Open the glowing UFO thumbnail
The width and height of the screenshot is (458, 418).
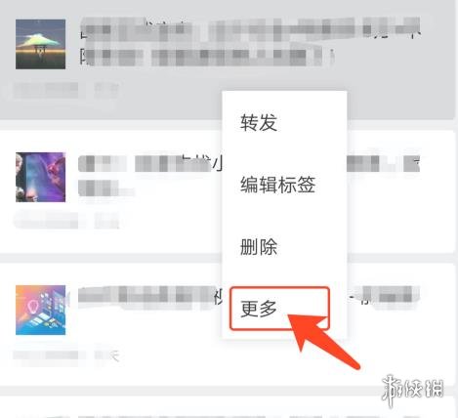click(40, 44)
